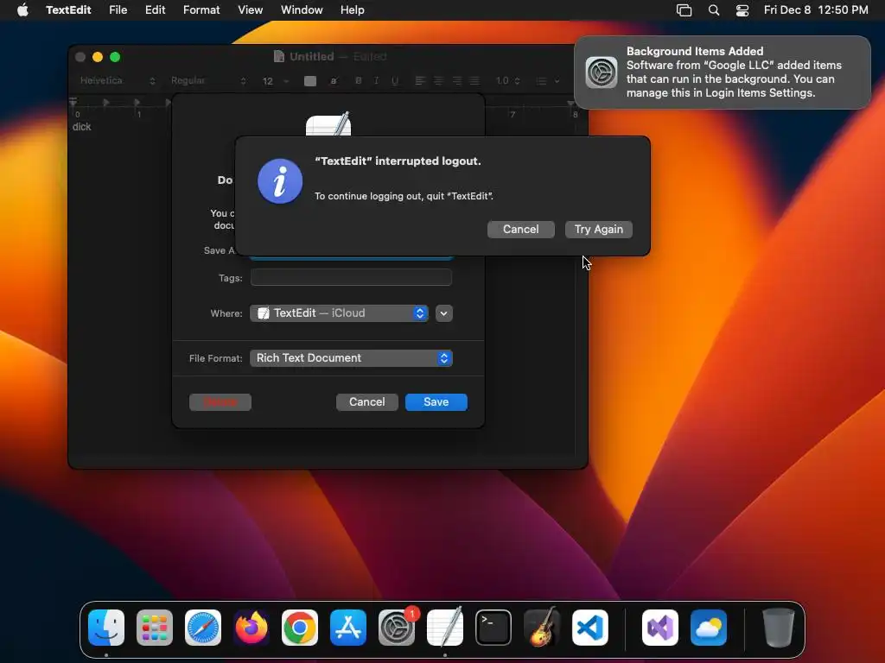Click the Tags input field
The height and width of the screenshot is (663, 885).
351,277
